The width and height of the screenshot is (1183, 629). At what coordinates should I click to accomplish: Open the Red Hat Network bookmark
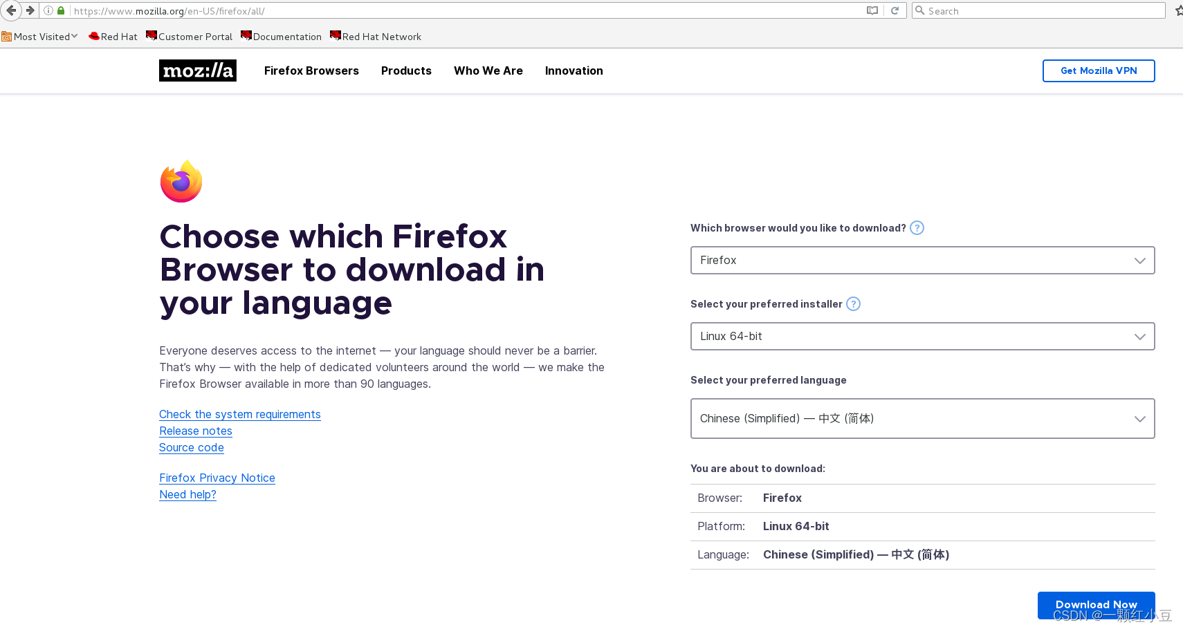click(376, 37)
